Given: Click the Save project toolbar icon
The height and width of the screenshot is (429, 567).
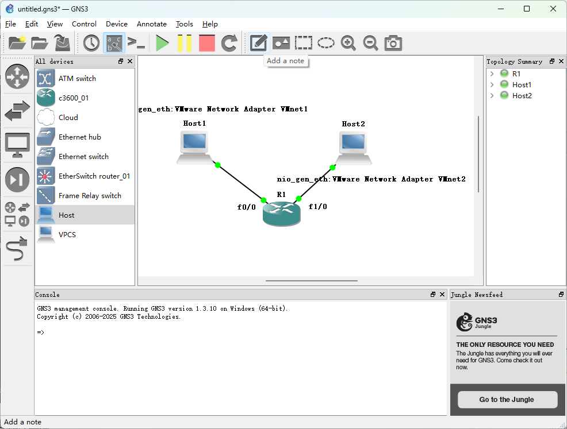Looking at the screenshot, I should 62,43.
